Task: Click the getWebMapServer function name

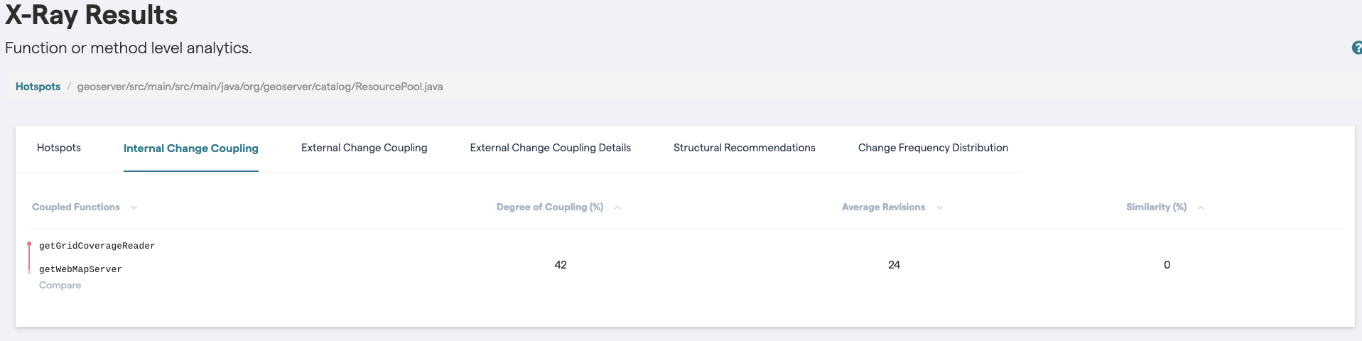Action: [x=80, y=269]
